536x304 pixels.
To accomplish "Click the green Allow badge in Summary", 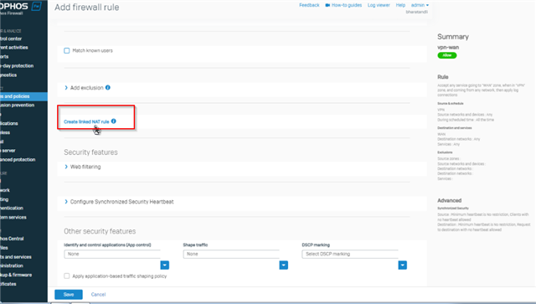I will click(x=447, y=55).
